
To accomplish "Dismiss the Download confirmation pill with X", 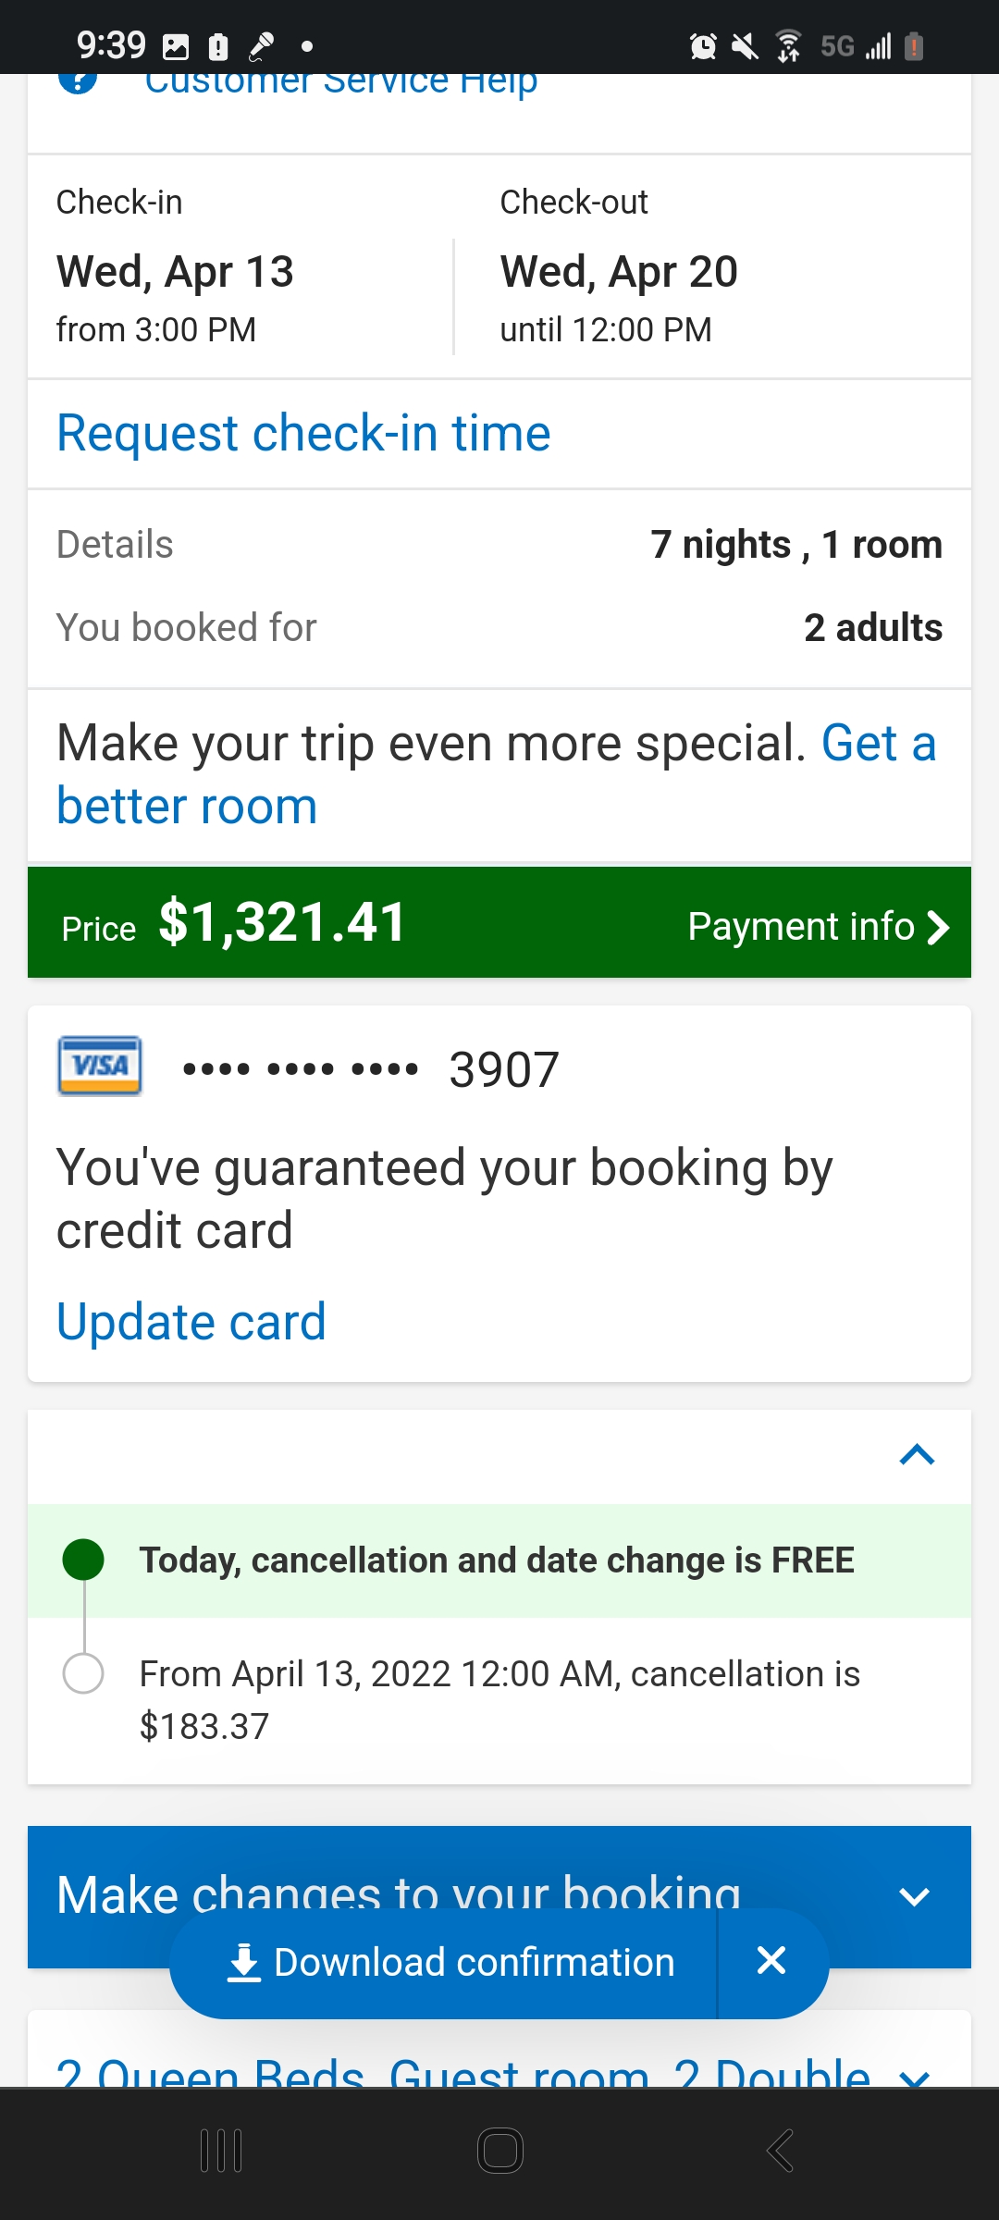I will coord(771,1961).
